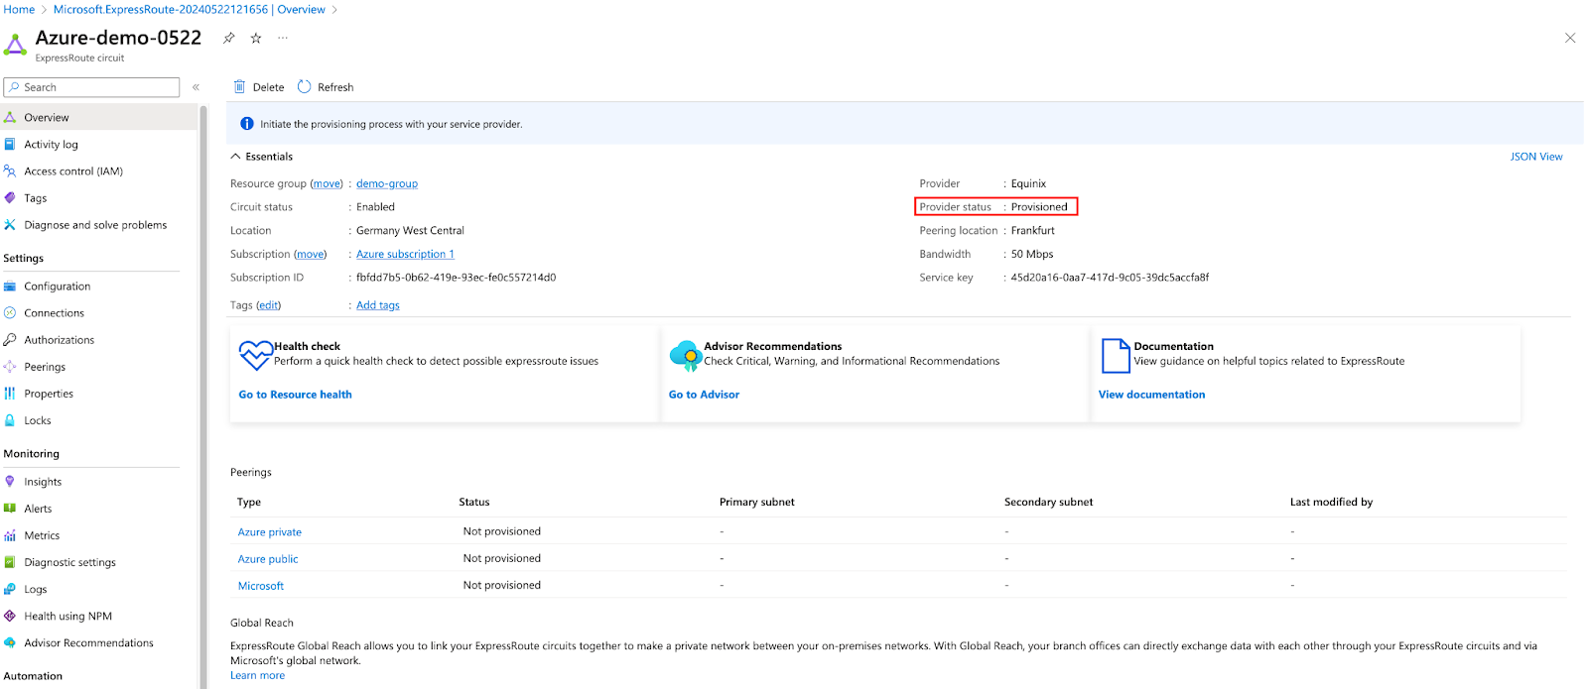
Task: Click Learn more under Global Reach
Action: (x=257, y=675)
